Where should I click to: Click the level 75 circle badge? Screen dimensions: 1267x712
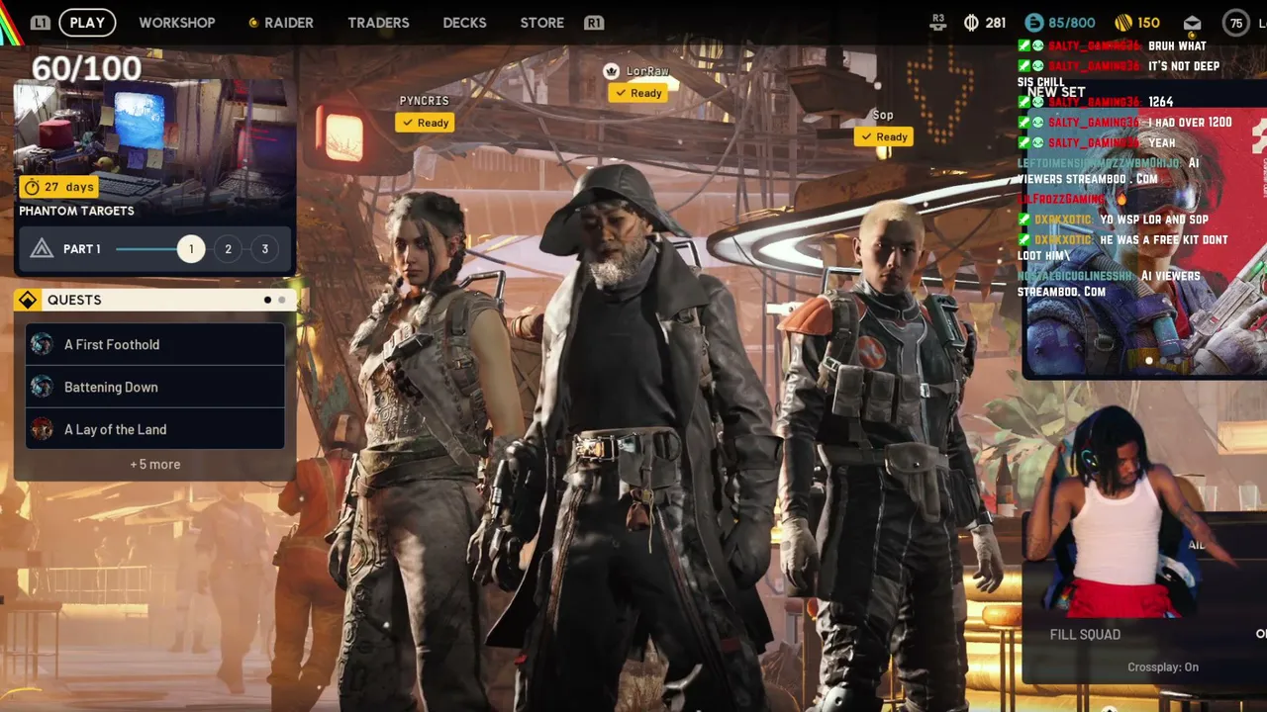click(1236, 23)
